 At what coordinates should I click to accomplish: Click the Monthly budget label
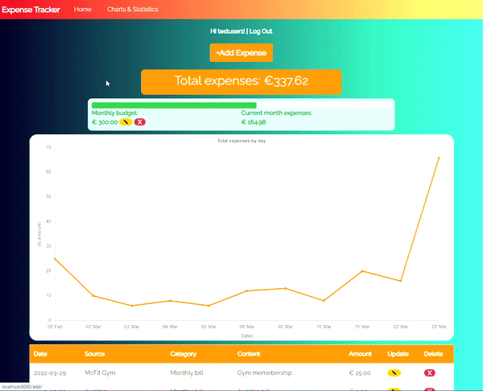[114, 113]
